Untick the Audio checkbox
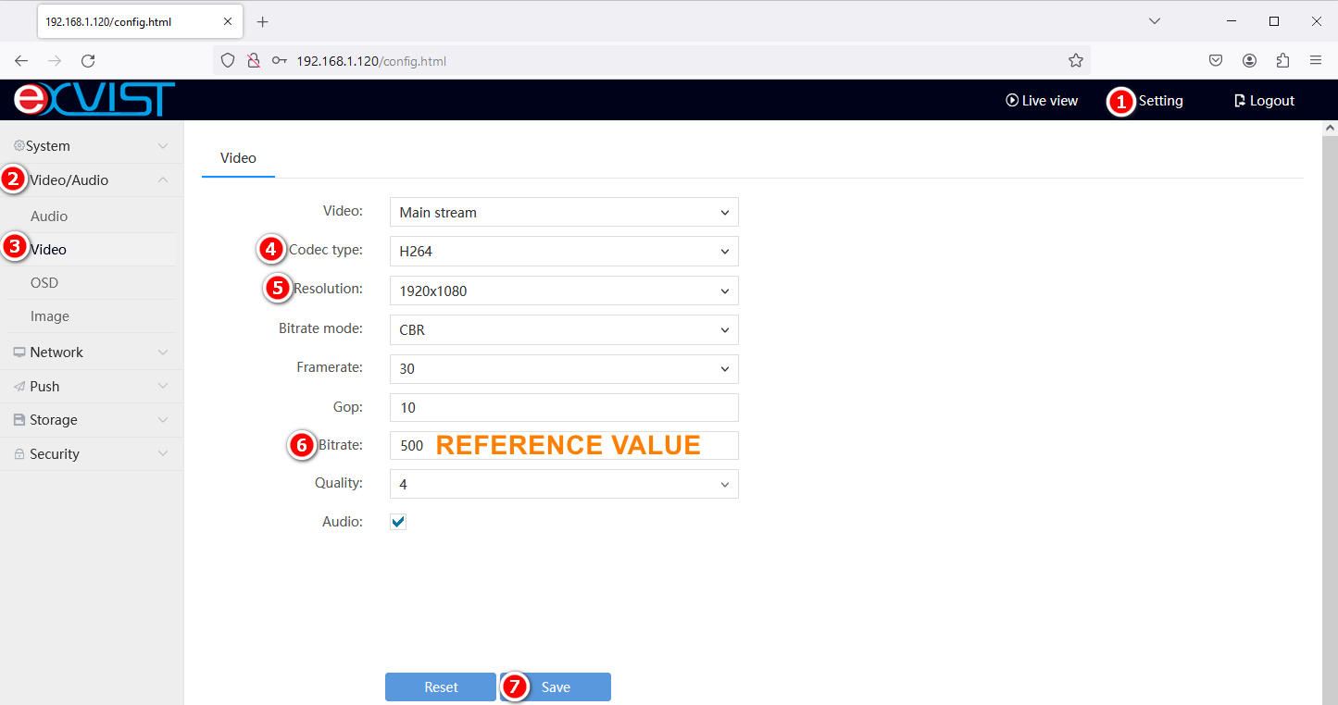1338x705 pixels. [x=398, y=522]
